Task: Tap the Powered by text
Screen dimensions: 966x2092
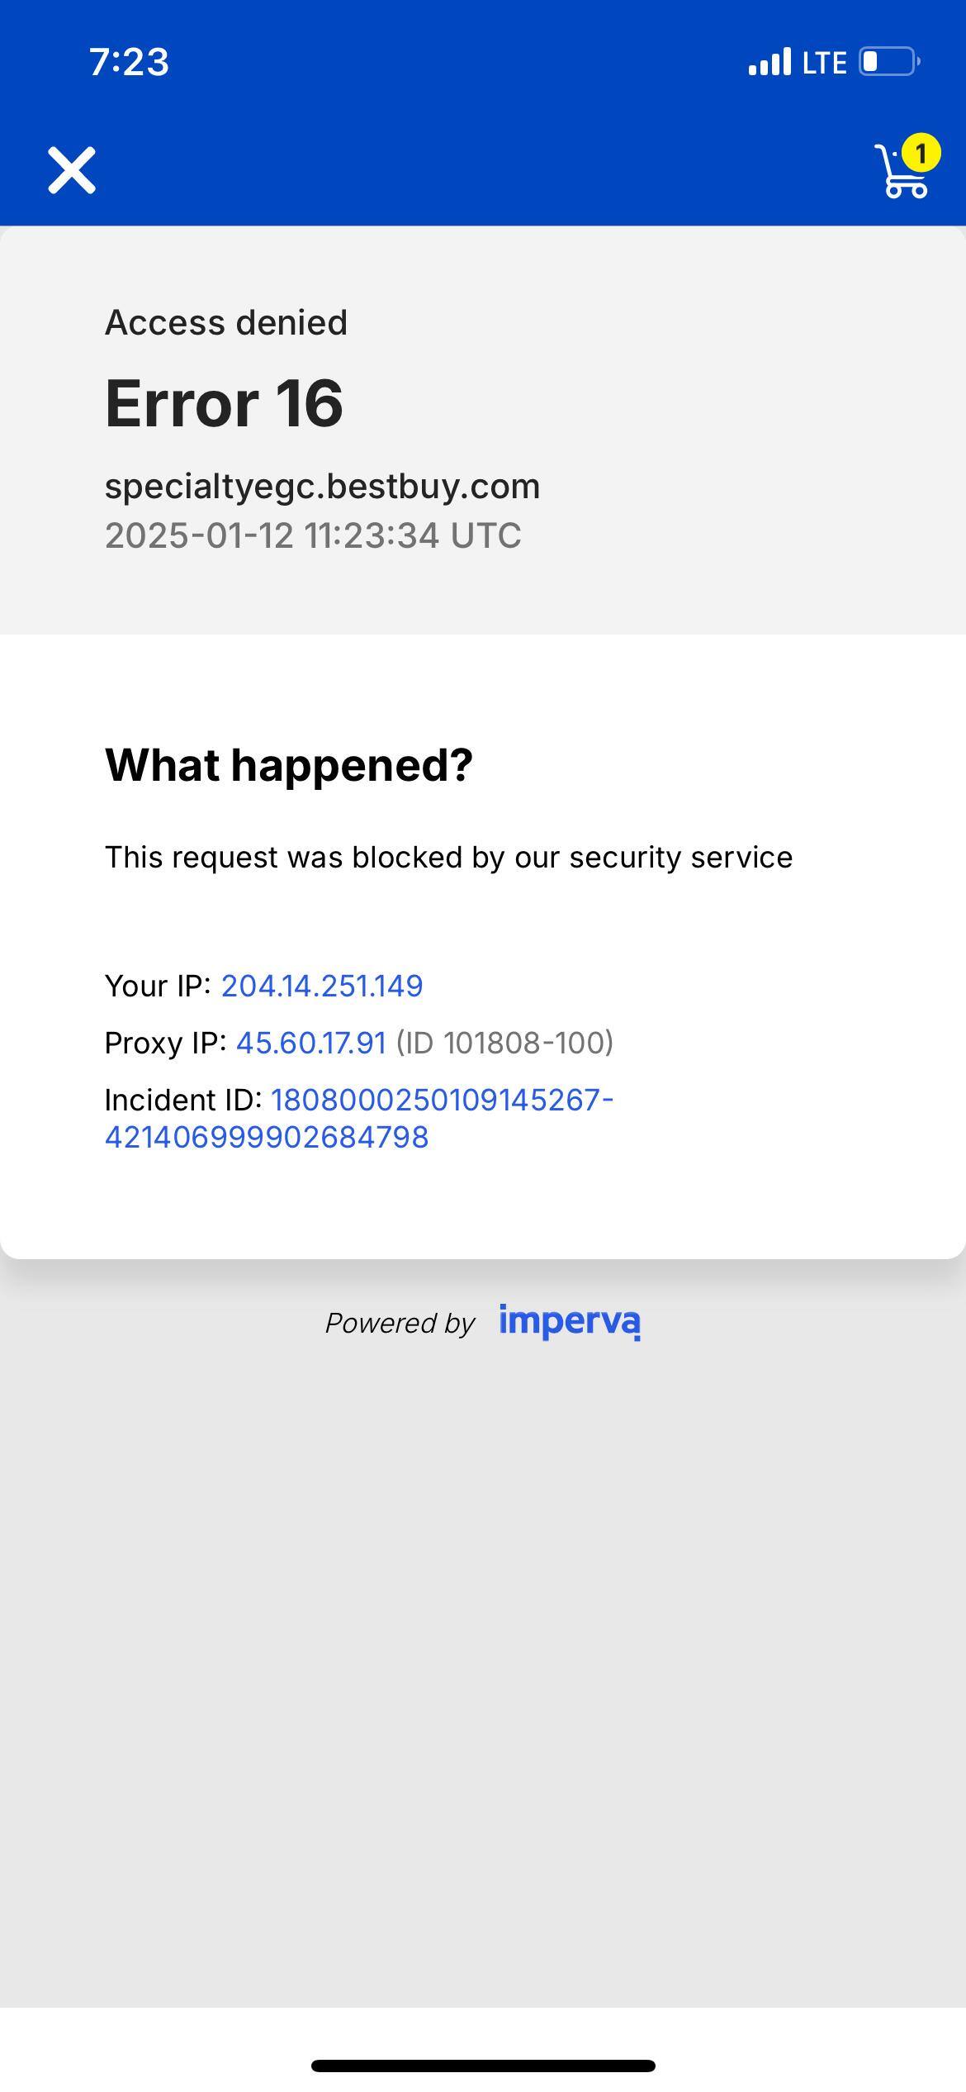Action: click(400, 1323)
